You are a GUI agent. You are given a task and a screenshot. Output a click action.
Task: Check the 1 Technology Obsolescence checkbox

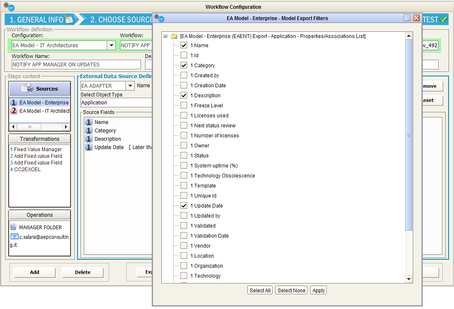coord(184,175)
